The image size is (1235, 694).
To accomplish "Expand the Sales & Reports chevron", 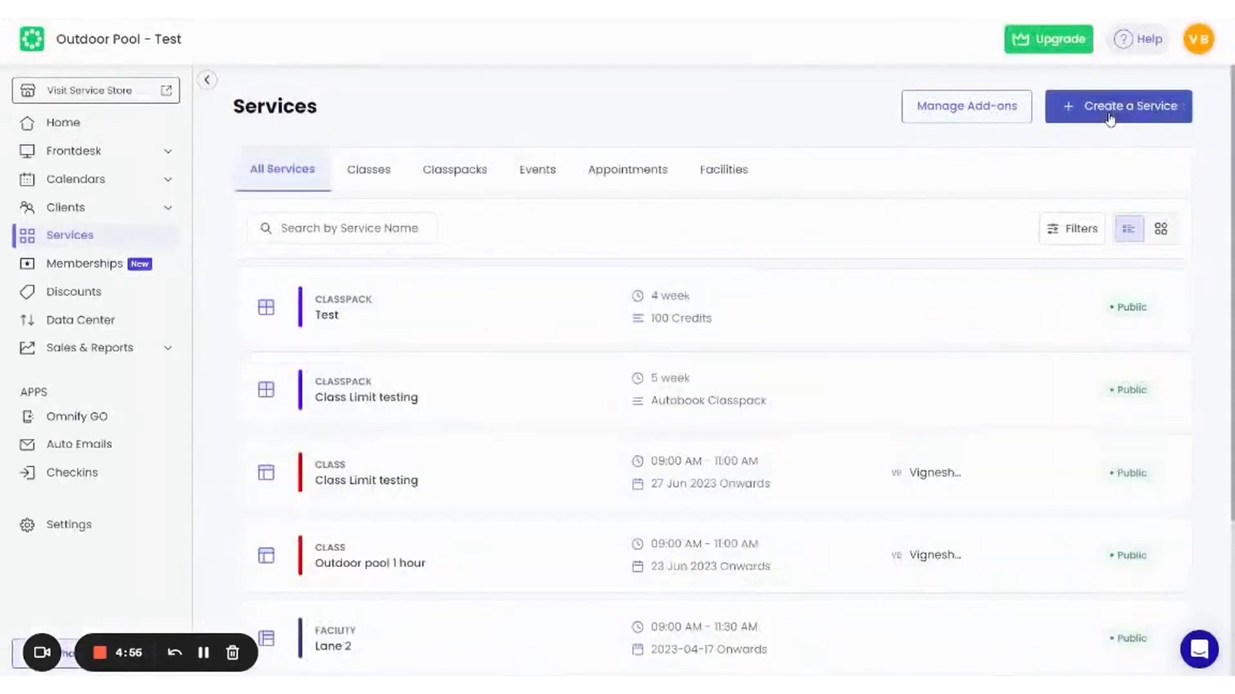I will click(168, 348).
